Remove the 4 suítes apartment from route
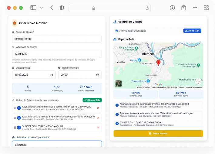215x154 pixels. tap(98, 118)
